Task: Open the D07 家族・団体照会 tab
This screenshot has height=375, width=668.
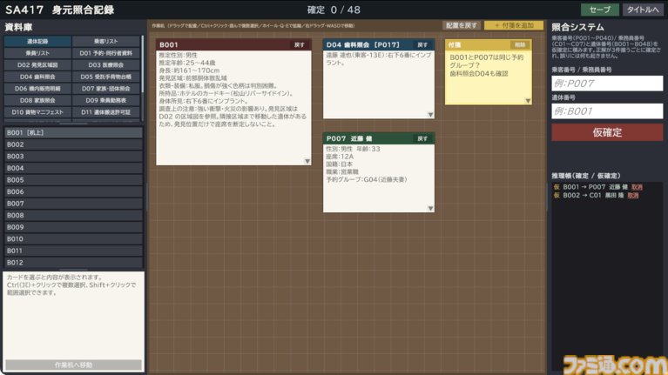Action: point(105,89)
